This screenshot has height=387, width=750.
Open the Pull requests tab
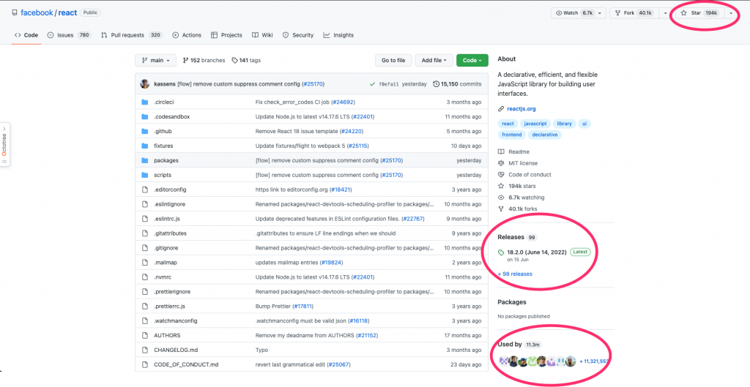point(132,35)
